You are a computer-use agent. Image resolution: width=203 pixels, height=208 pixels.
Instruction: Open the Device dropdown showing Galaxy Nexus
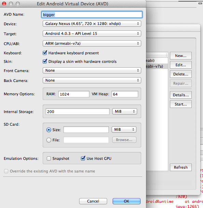[x=92, y=24]
